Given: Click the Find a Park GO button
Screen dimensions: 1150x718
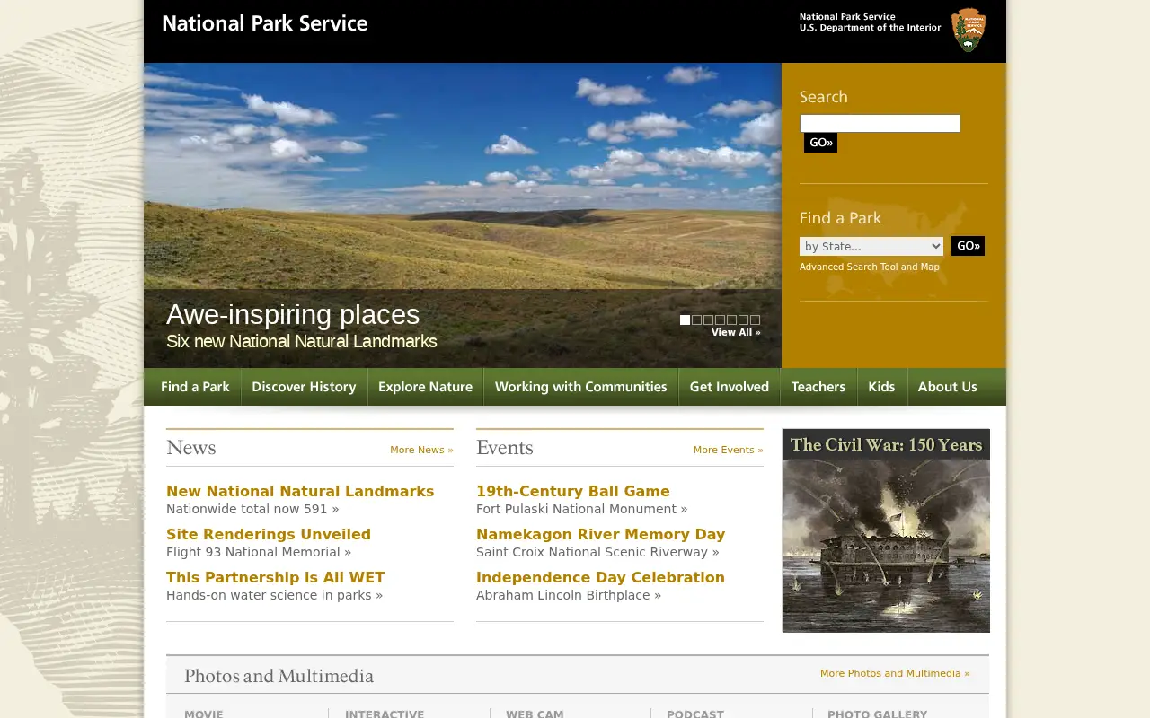Looking at the screenshot, I should tap(968, 246).
